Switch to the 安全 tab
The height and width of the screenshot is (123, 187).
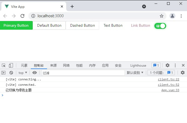(x=118, y=65)
